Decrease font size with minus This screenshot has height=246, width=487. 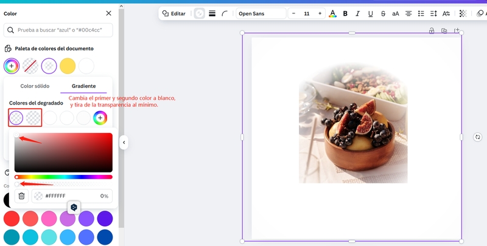pyautogui.click(x=293, y=13)
